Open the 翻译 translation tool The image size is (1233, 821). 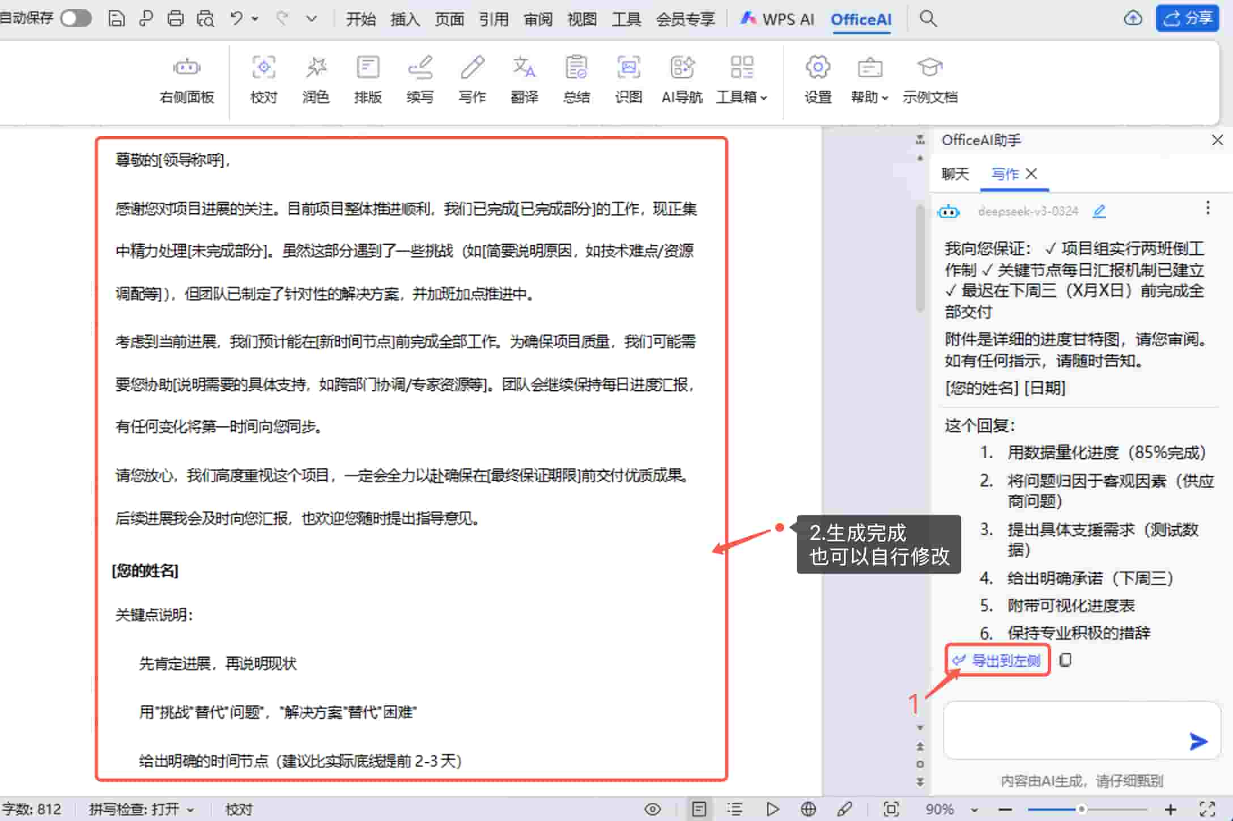(x=524, y=79)
